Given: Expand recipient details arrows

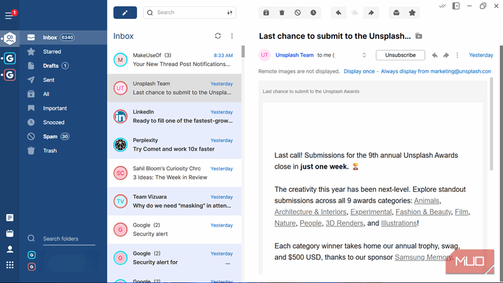Looking at the screenshot, I should click(364, 55).
